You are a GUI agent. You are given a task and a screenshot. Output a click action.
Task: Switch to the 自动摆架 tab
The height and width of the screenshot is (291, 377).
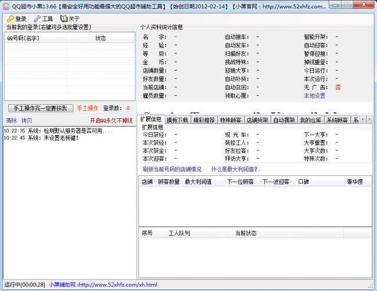pos(284,120)
